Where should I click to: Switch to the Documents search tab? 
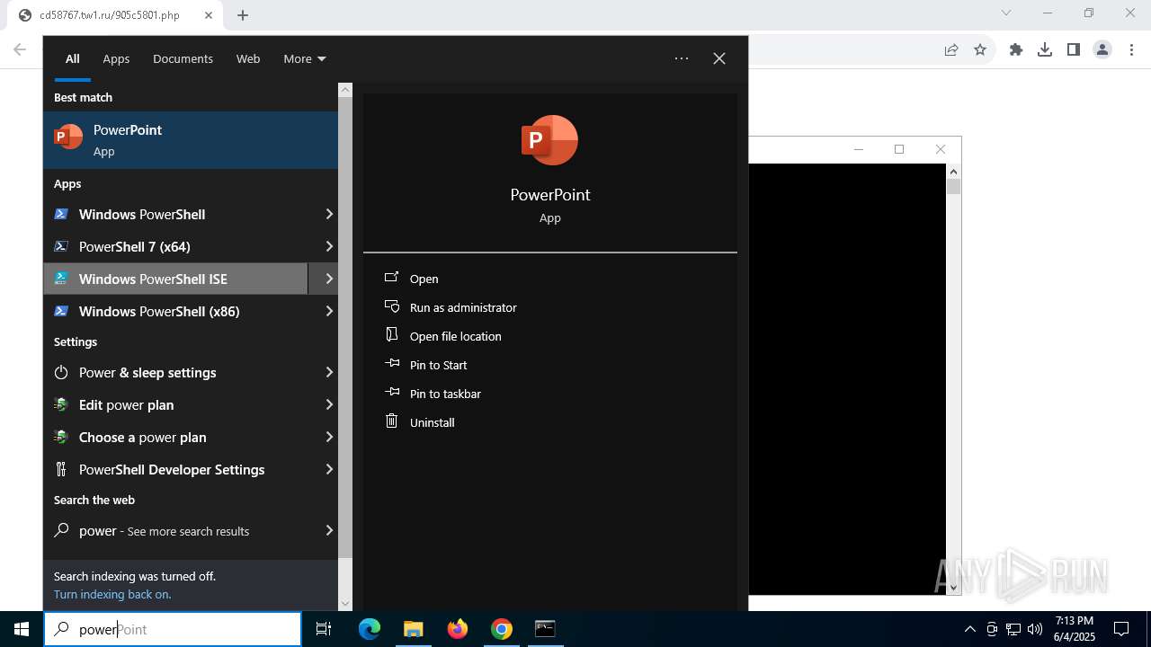(183, 58)
